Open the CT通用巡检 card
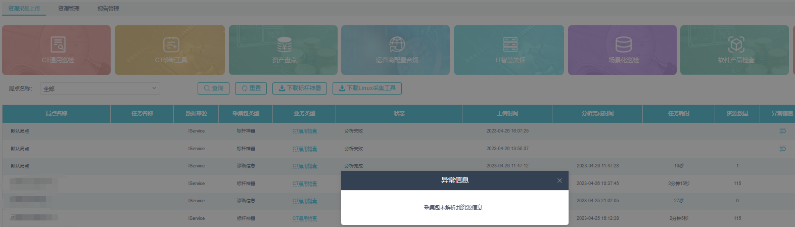This screenshot has width=795, height=227. pos(56,50)
